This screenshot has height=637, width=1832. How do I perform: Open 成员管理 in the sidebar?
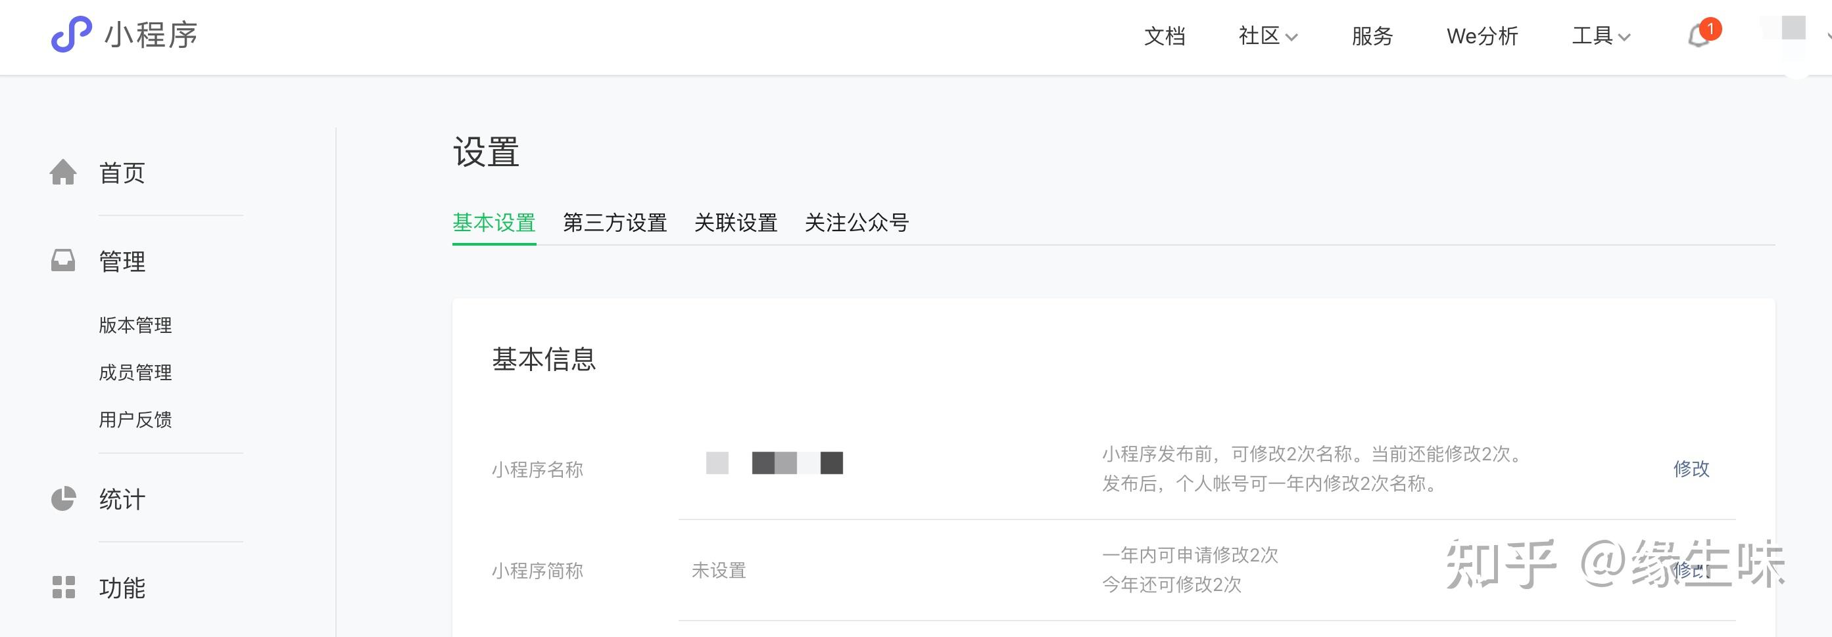[x=135, y=372]
